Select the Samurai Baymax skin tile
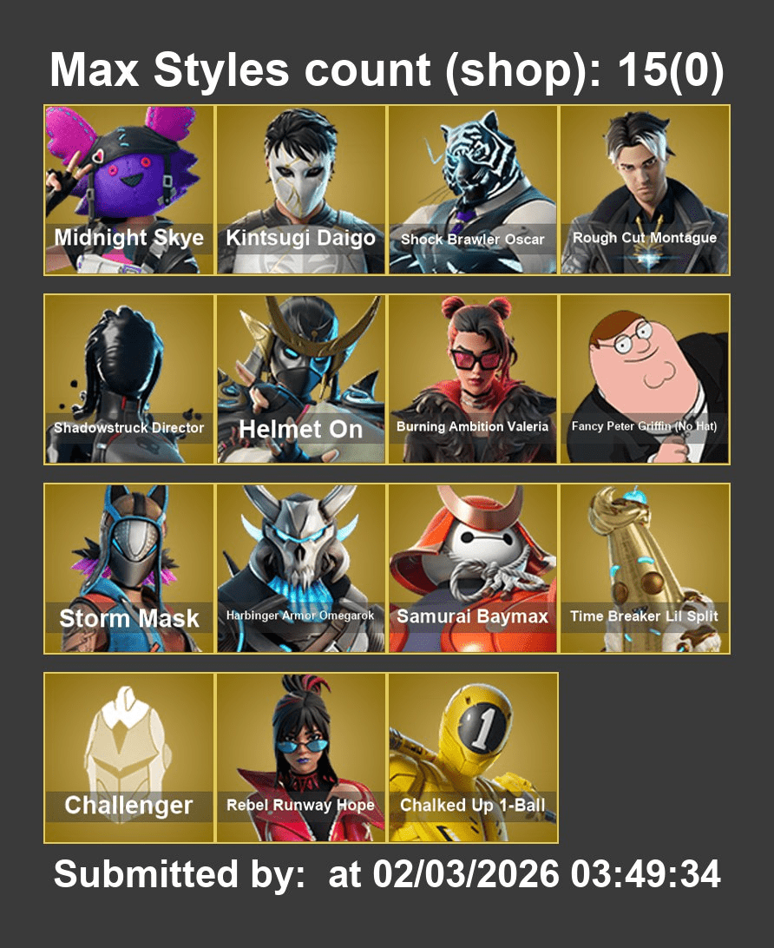 pos(473,569)
